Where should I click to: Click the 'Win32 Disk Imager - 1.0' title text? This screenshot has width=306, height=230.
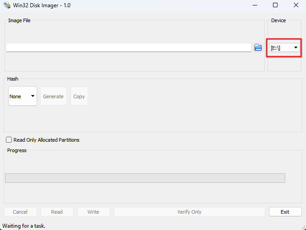coord(42,5)
